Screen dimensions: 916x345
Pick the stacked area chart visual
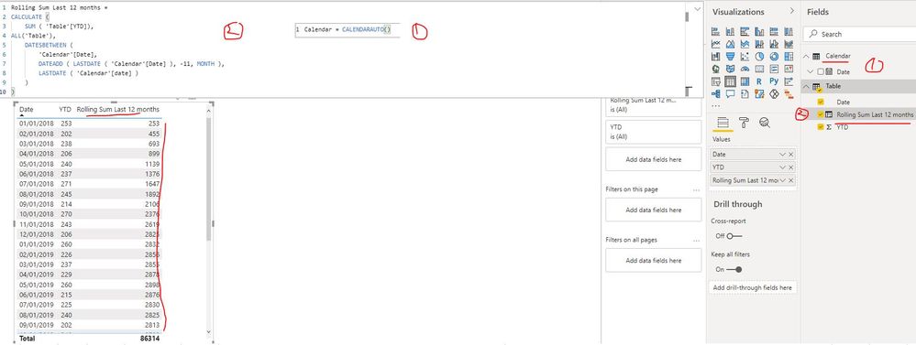(745, 44)
